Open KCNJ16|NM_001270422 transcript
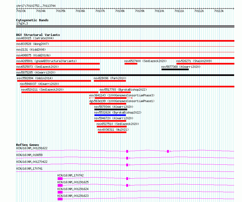 32,162
